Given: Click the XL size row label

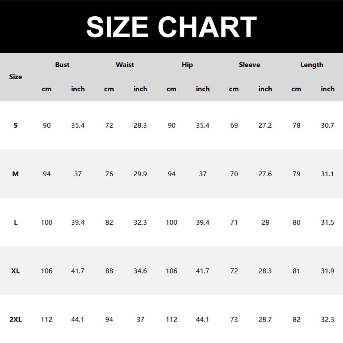Looking at the screenshot, I should [x=15, y=271].
